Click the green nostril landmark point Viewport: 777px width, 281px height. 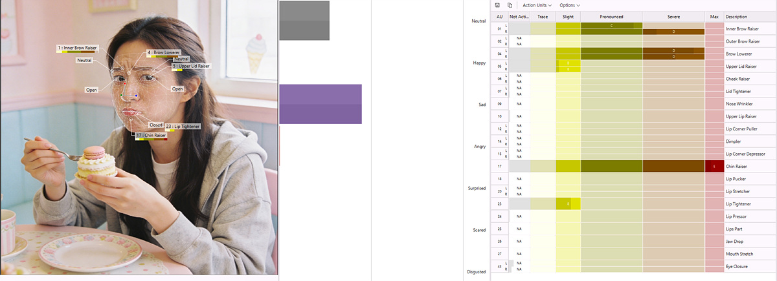click(x=121, y=96)
